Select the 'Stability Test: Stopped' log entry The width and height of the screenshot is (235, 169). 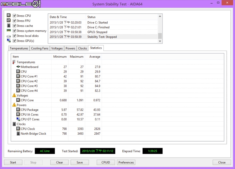[103, 37]
